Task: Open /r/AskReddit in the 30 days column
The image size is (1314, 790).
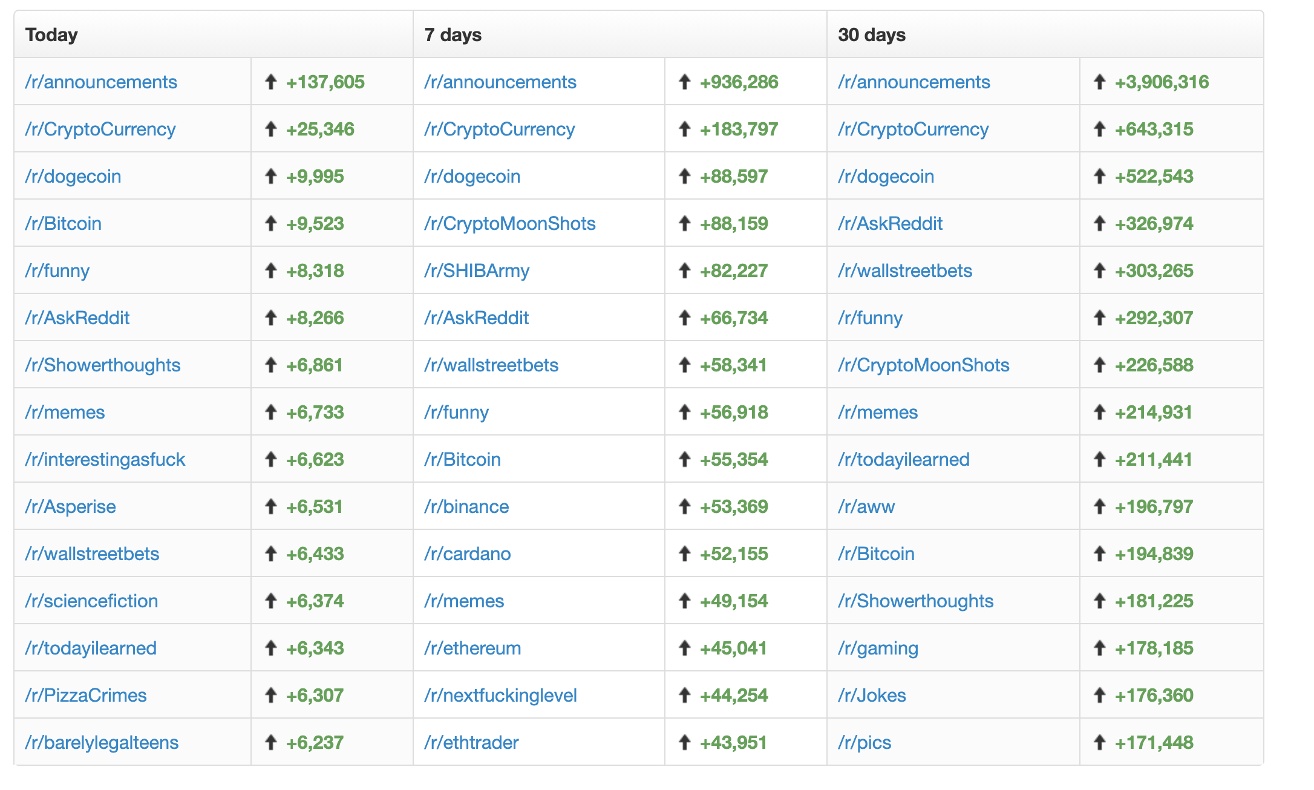Action: pyautogui.click(x=891, y=223)
